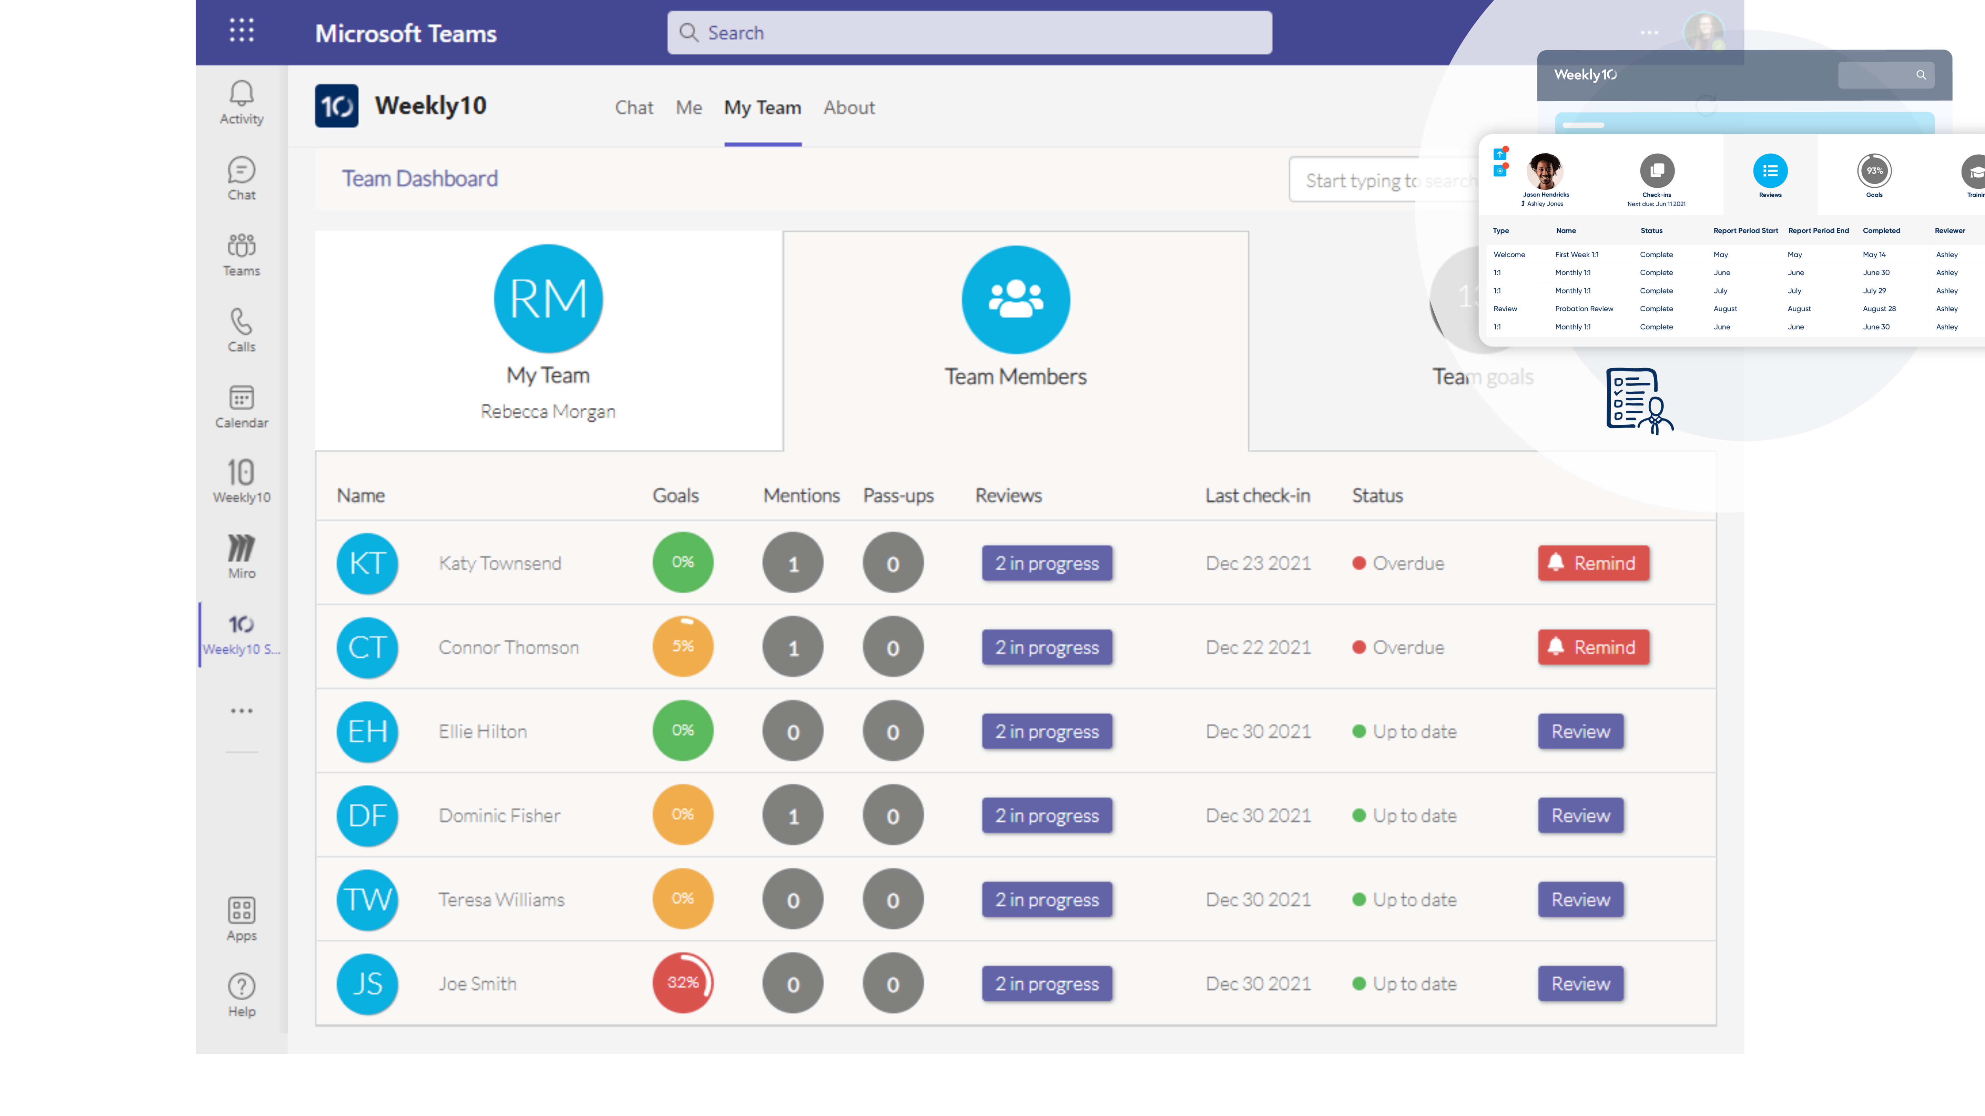This screenshot has height=1116, width=1985.
Task: Open Katy Townsend's KT avatar
Action: click(368, 564)
